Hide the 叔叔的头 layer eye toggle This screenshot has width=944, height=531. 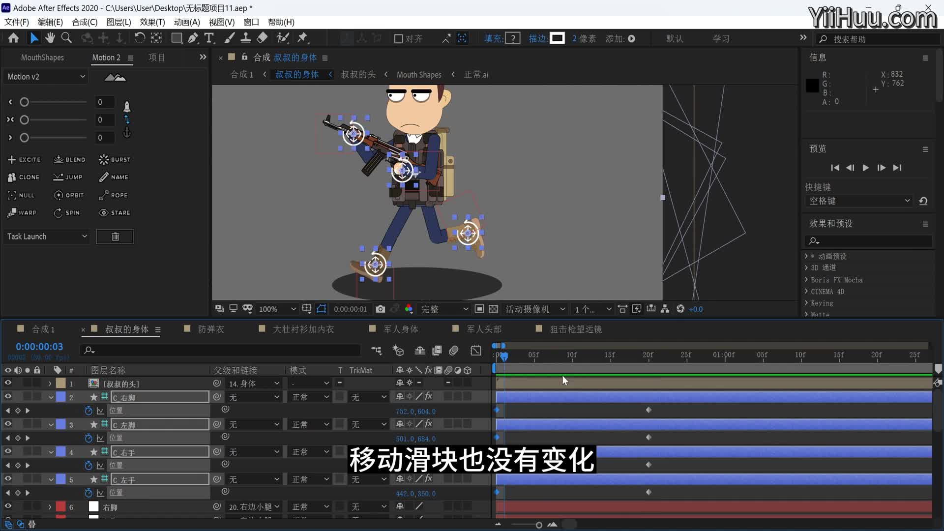click(8, 383)
